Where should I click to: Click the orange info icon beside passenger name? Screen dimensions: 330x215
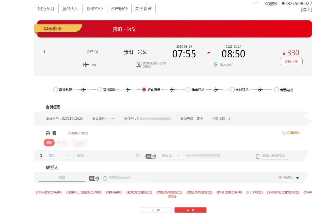click(x=138, y=155)
